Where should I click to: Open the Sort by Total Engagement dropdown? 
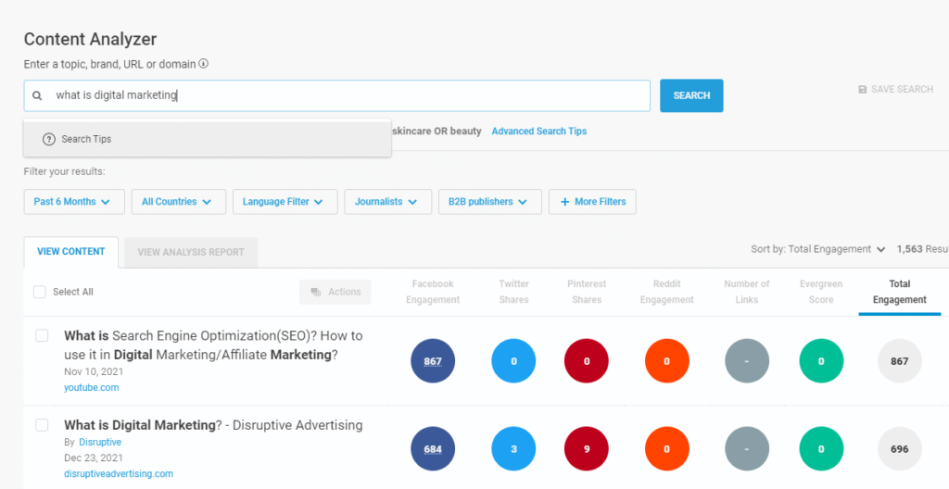tap(818, 249)
